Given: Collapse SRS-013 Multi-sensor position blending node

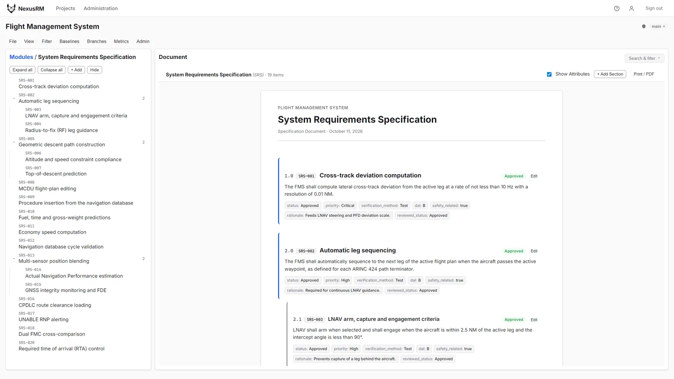Looking at the screenshot, I should [14, 259].
